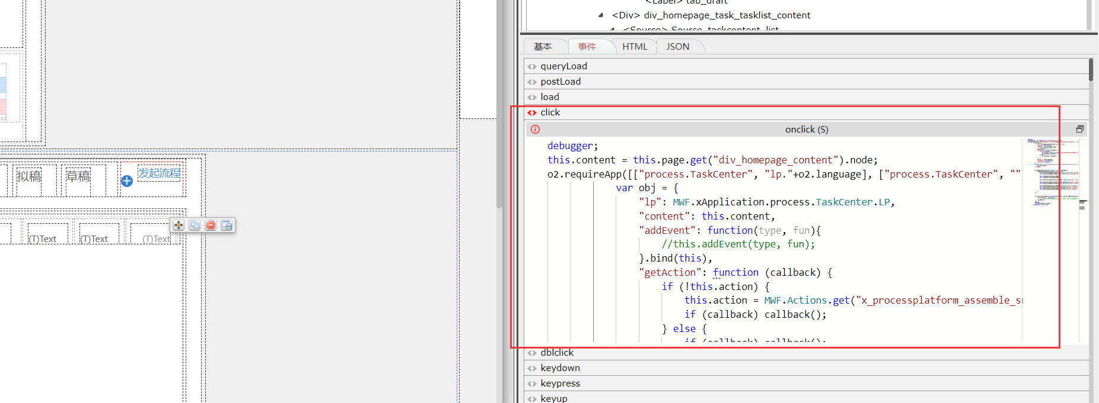Image resolution: width=1099 pixels, height=403 pixels.
Task: Click the red code icon beside click event
Action: [532, 112]
